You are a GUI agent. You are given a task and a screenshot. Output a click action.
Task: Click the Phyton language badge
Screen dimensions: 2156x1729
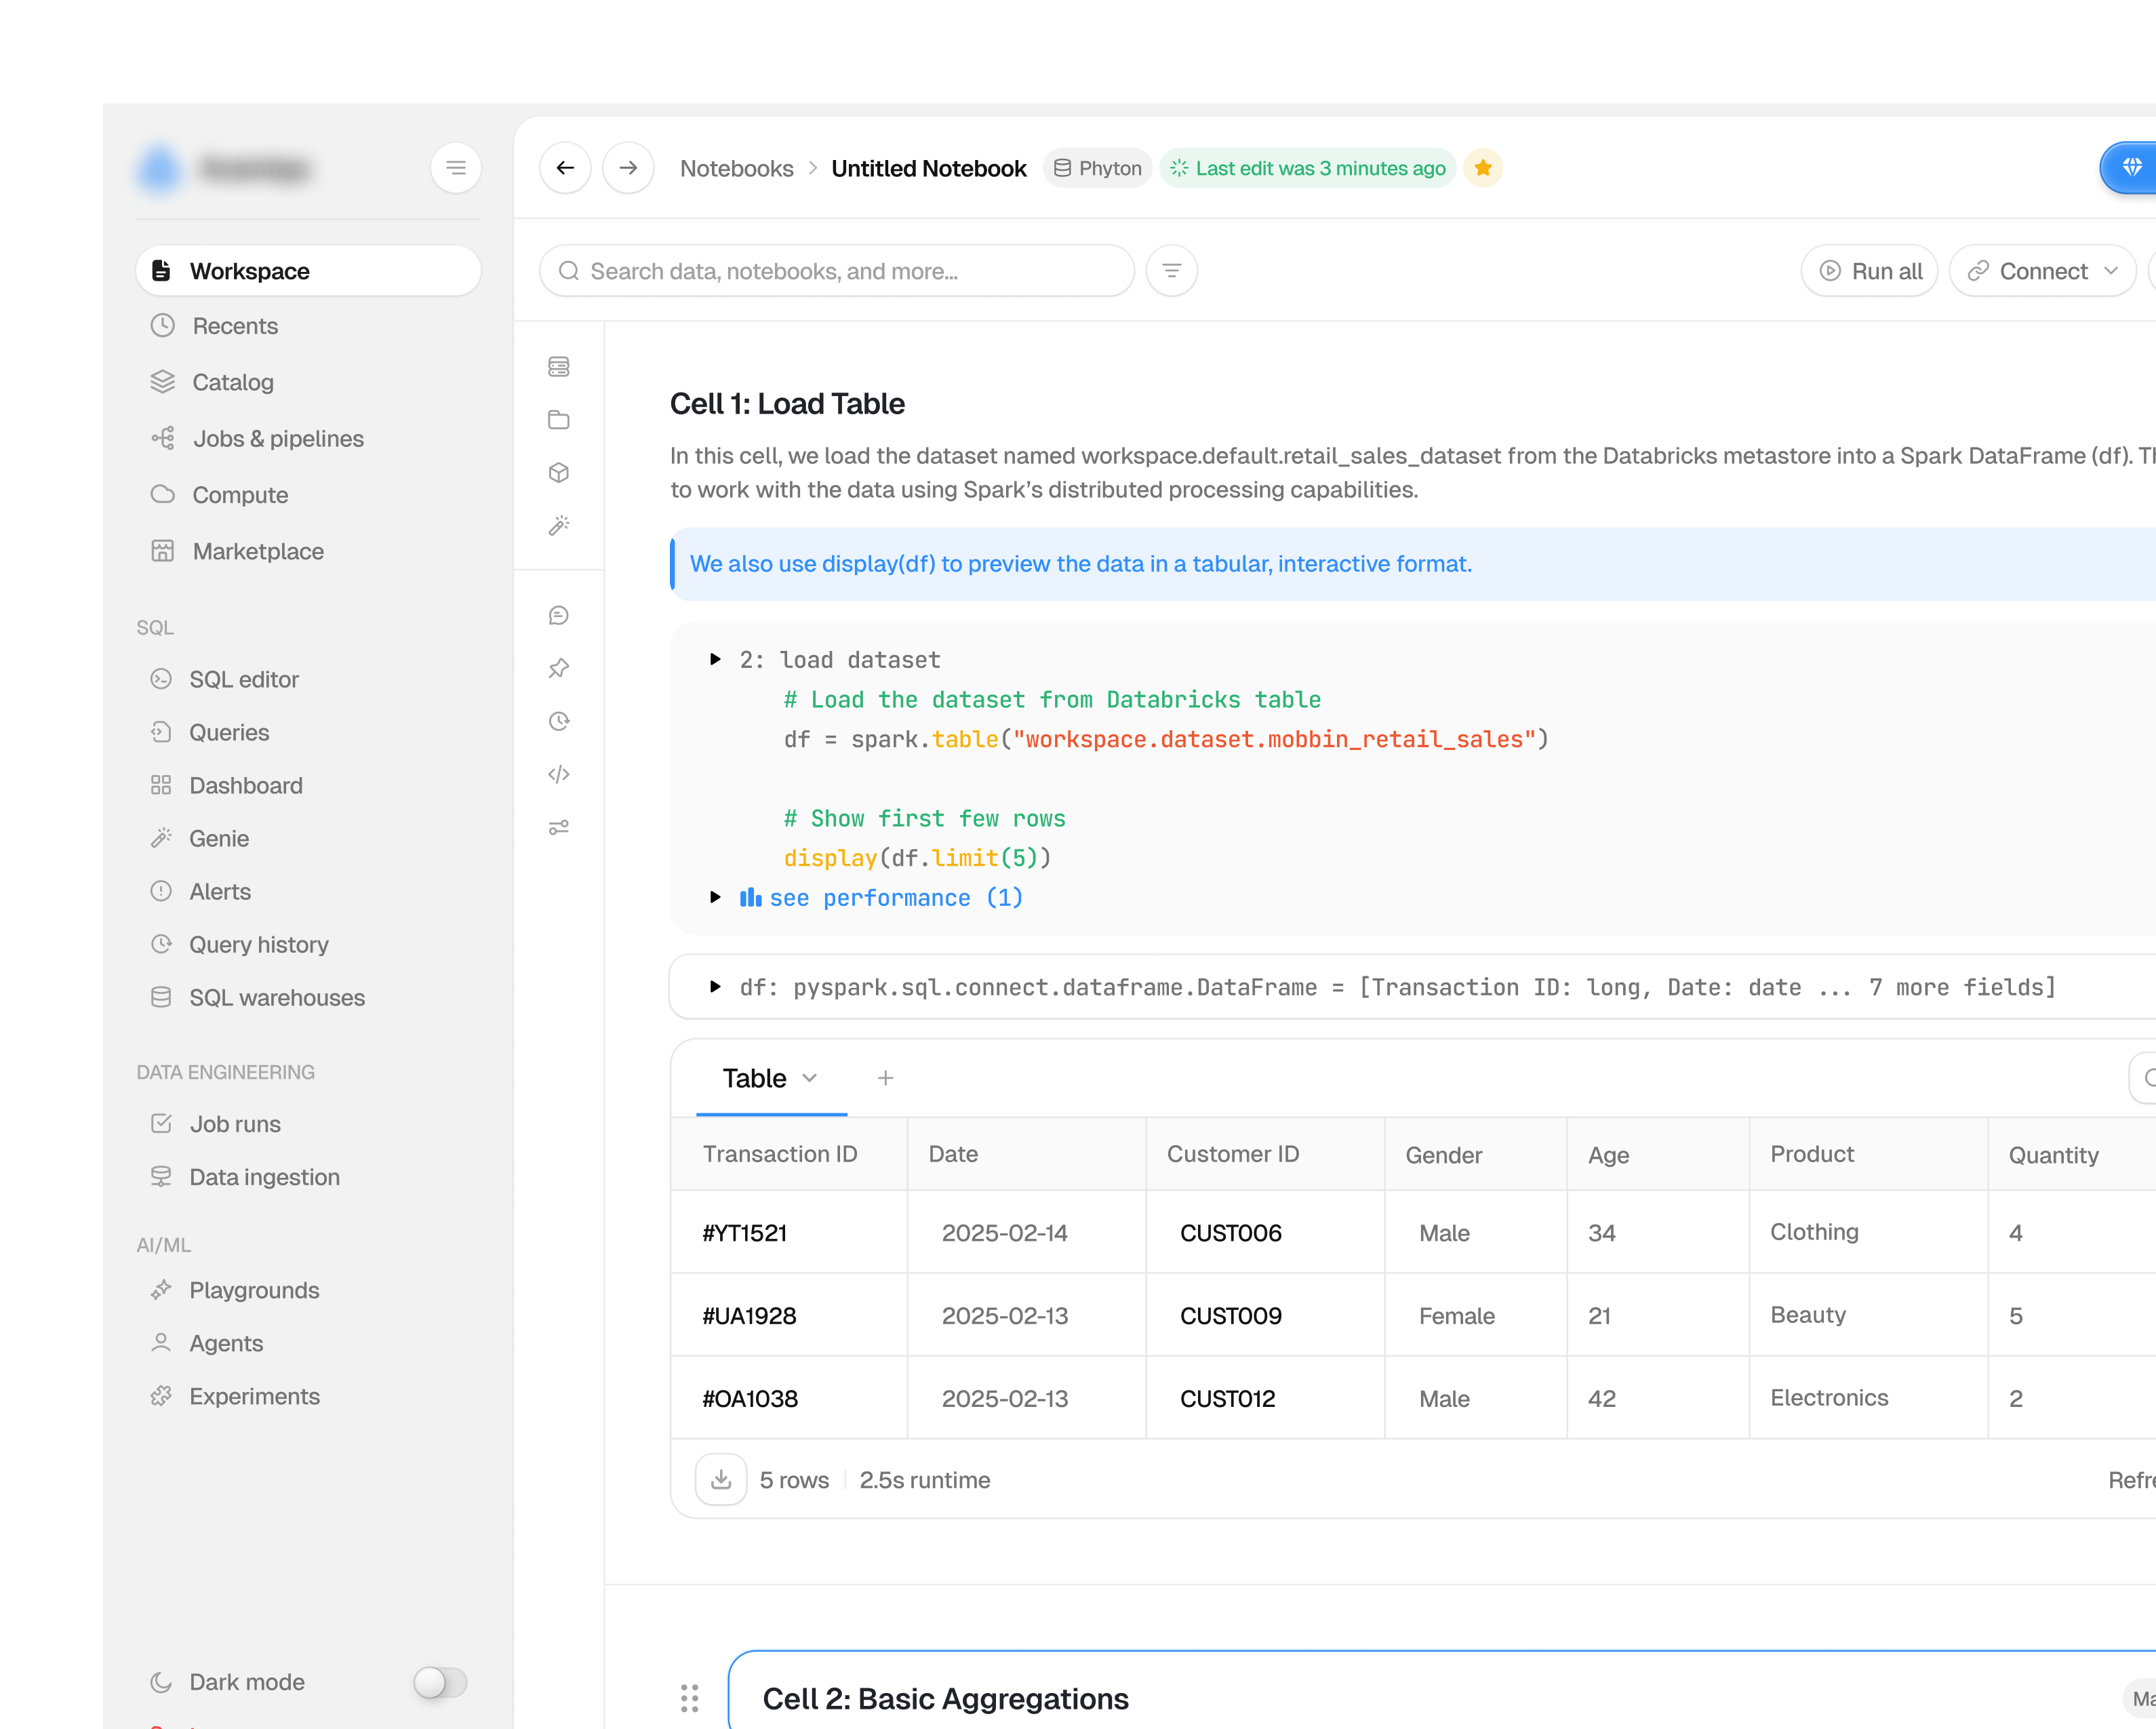pyautogui.click(x=1098, y=168)
